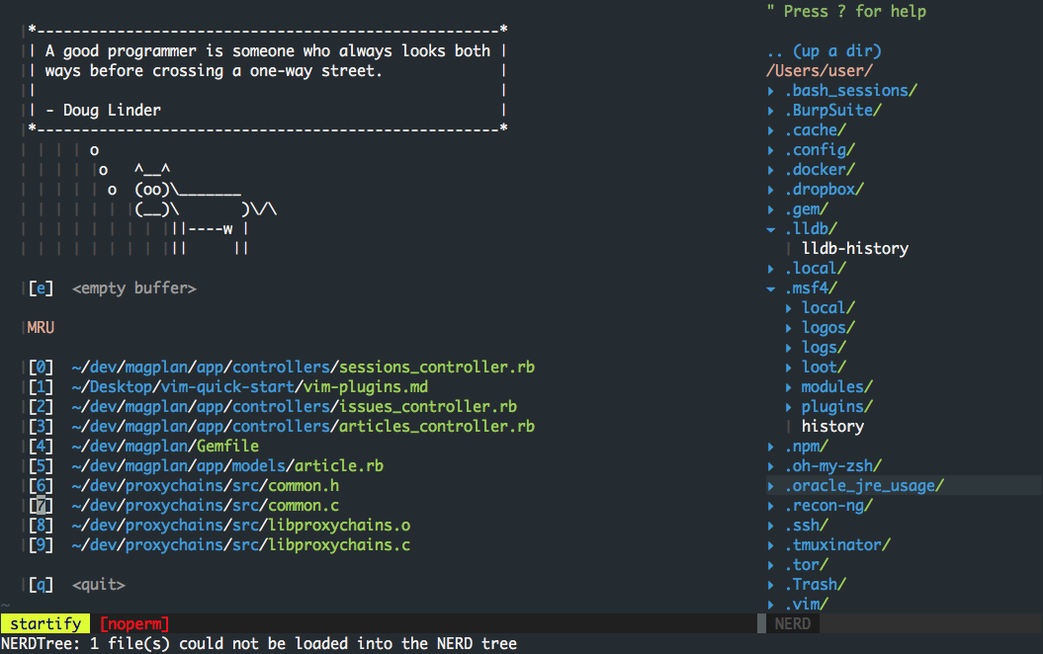
Task: Select the .vim folder name
Action: [x=806, y=605]
